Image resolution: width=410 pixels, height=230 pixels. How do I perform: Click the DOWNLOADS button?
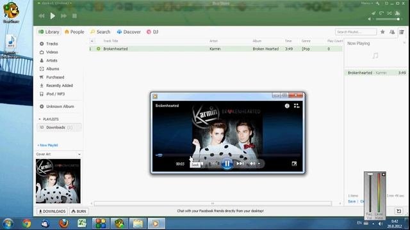[x=52, y=211]
